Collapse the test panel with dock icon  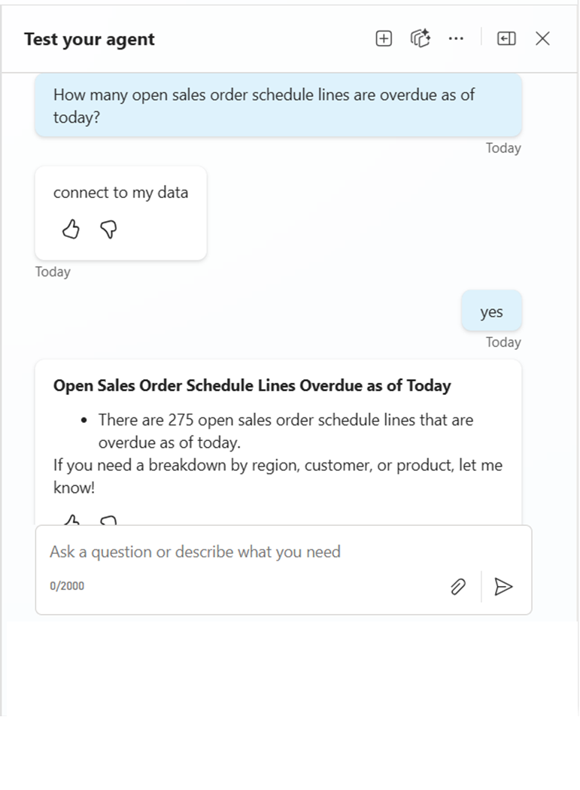click(506, 38)
